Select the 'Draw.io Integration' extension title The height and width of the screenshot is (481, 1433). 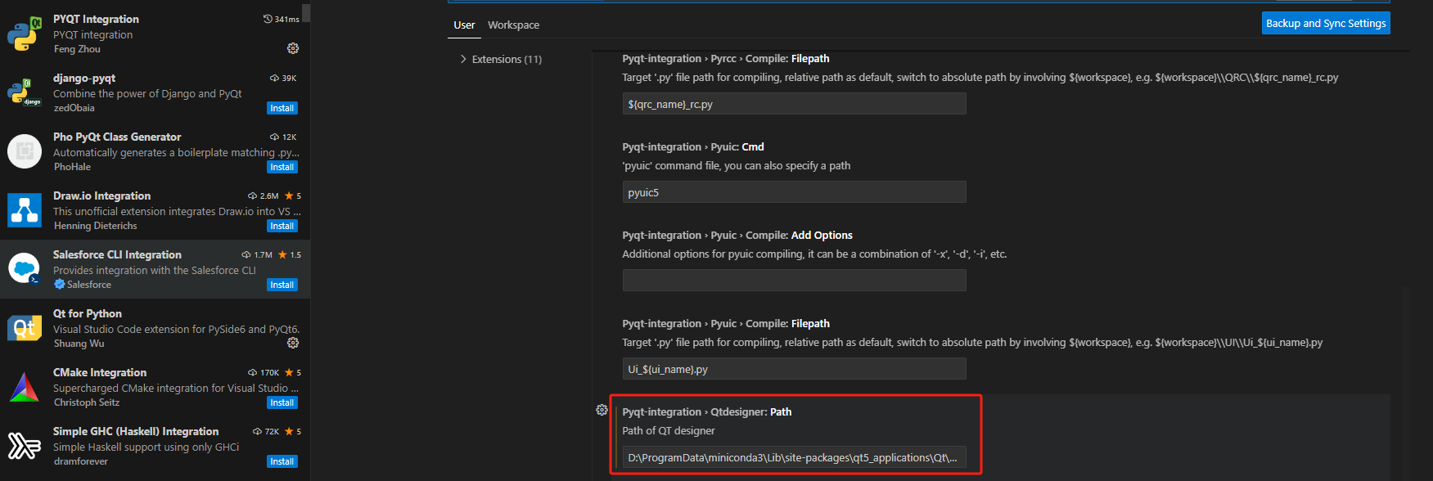[101, 196]
